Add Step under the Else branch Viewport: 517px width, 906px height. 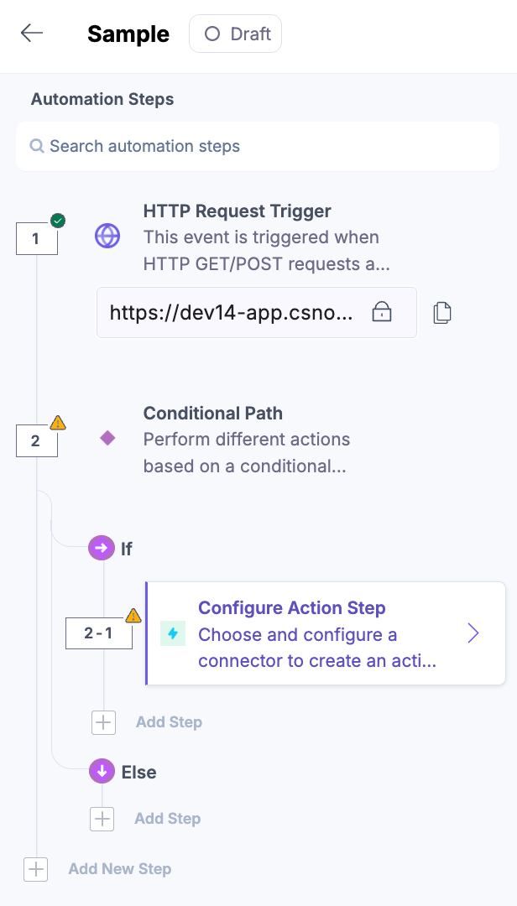point(102,819)
